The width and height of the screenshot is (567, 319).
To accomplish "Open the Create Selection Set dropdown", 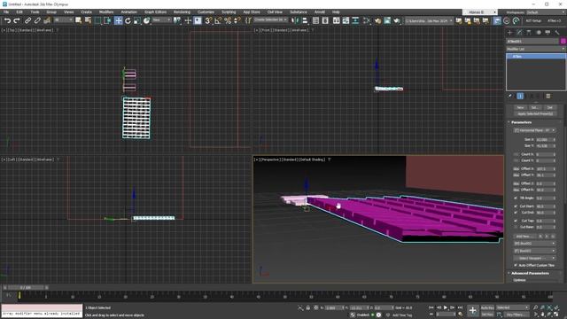I will [x=270, y=19].
